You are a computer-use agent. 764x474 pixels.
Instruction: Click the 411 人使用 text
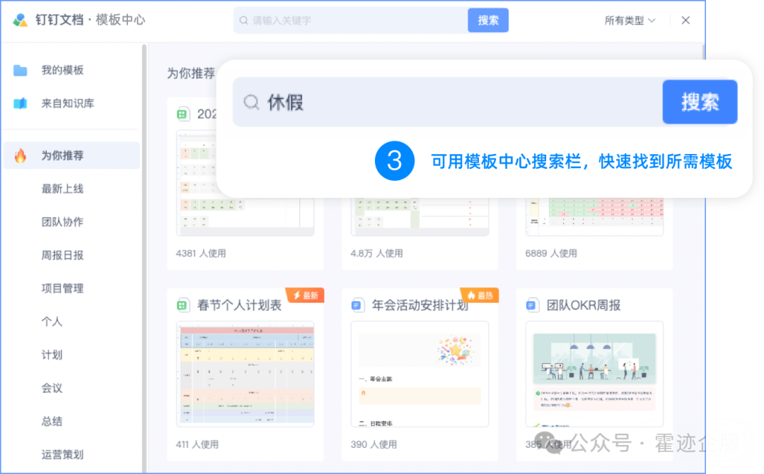197,444
